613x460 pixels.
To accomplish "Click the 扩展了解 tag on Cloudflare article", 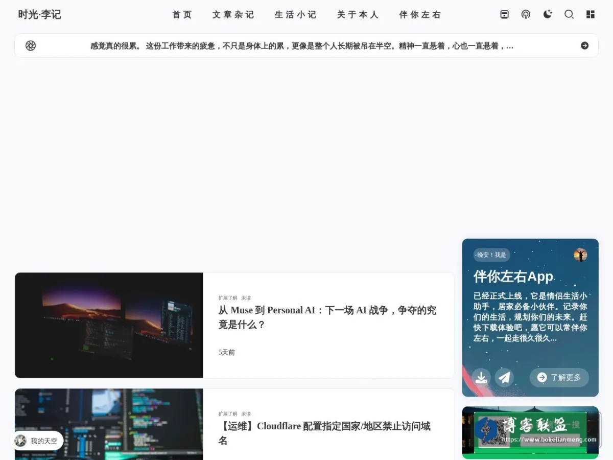I will click(x=228, y=414).
